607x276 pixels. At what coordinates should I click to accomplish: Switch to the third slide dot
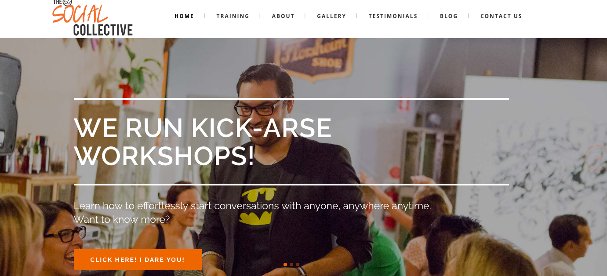point(298,265)
